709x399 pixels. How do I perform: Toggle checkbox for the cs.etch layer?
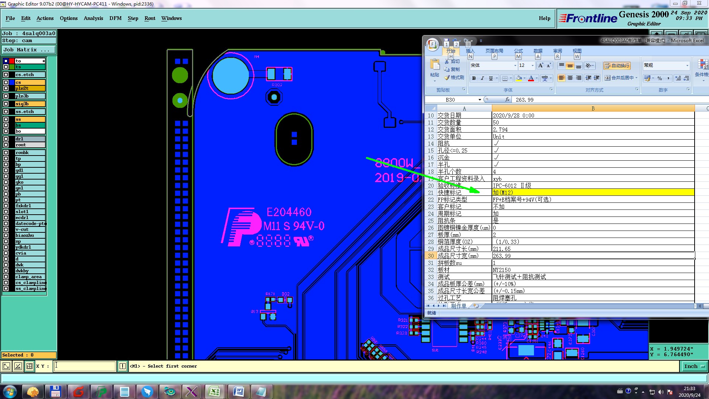(x=6, y=75)
